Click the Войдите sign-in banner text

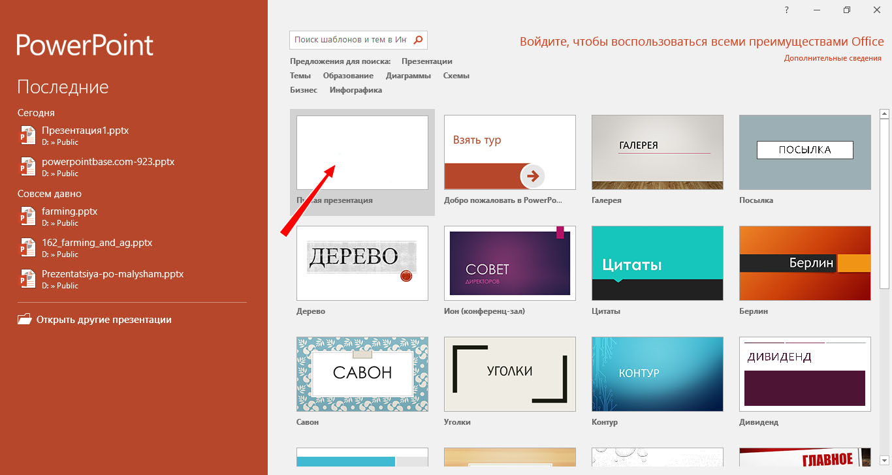click(x=702, y=42)
